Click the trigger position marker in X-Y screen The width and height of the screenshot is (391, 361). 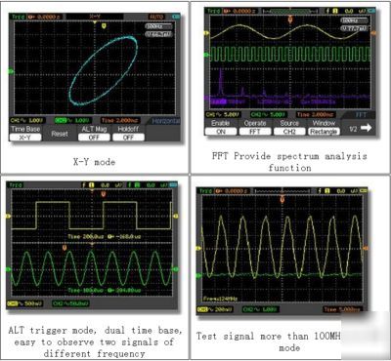point(104,25)
